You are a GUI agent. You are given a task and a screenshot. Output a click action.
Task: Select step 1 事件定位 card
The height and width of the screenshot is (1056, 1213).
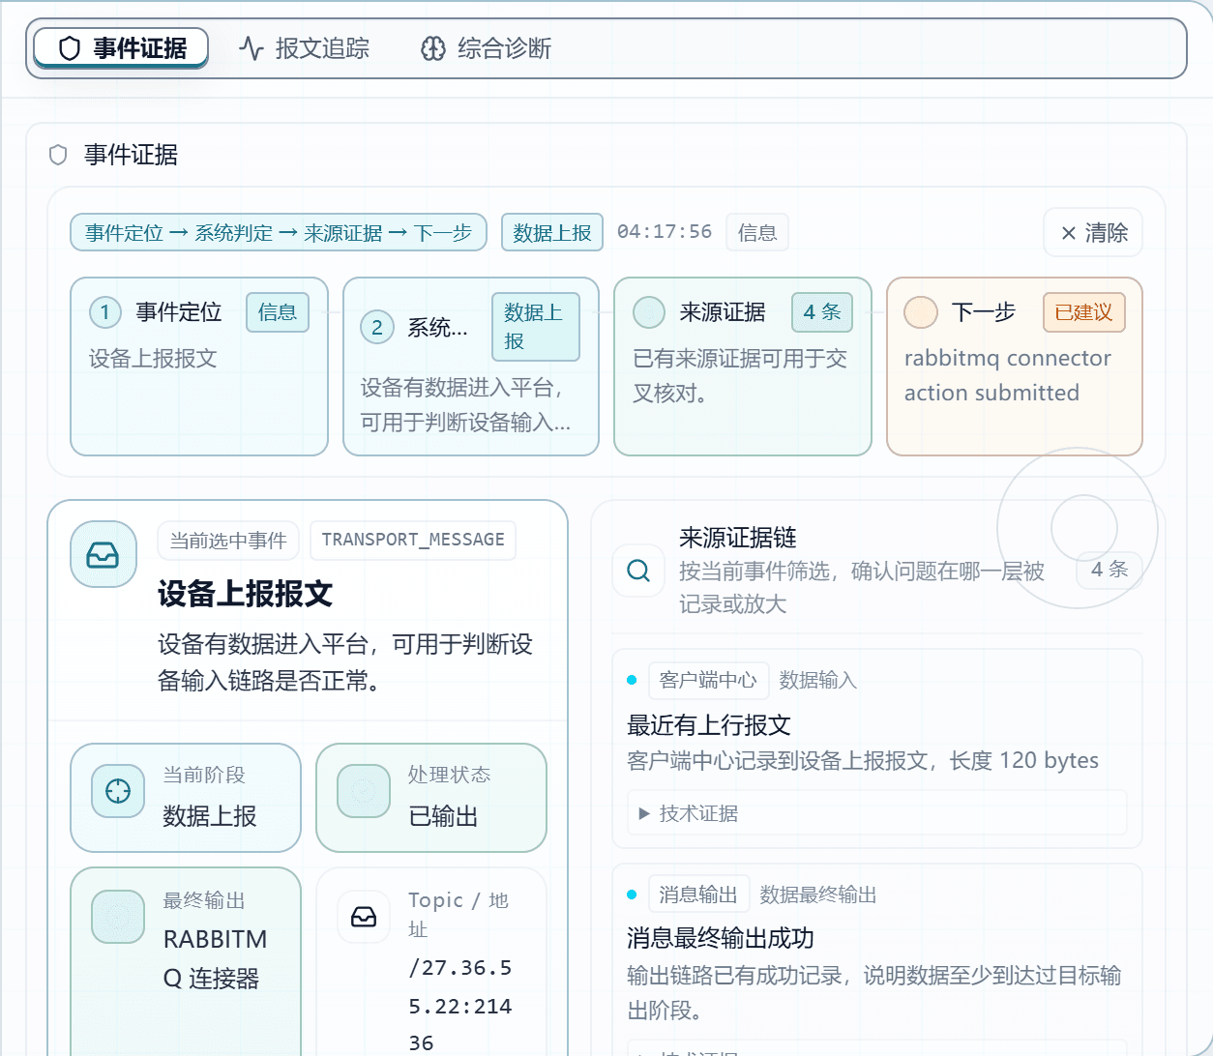click(199, 367)
